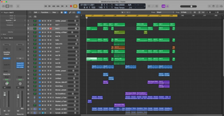Tick the Region Mute checkbox
The image size is (224, 116).
15,16
